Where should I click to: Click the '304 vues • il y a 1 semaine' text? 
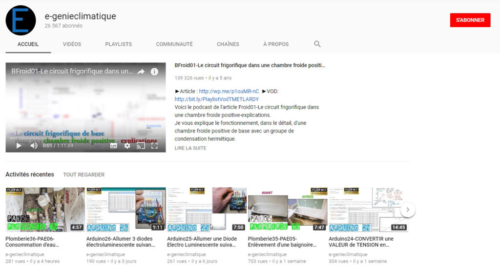(358, 261)
